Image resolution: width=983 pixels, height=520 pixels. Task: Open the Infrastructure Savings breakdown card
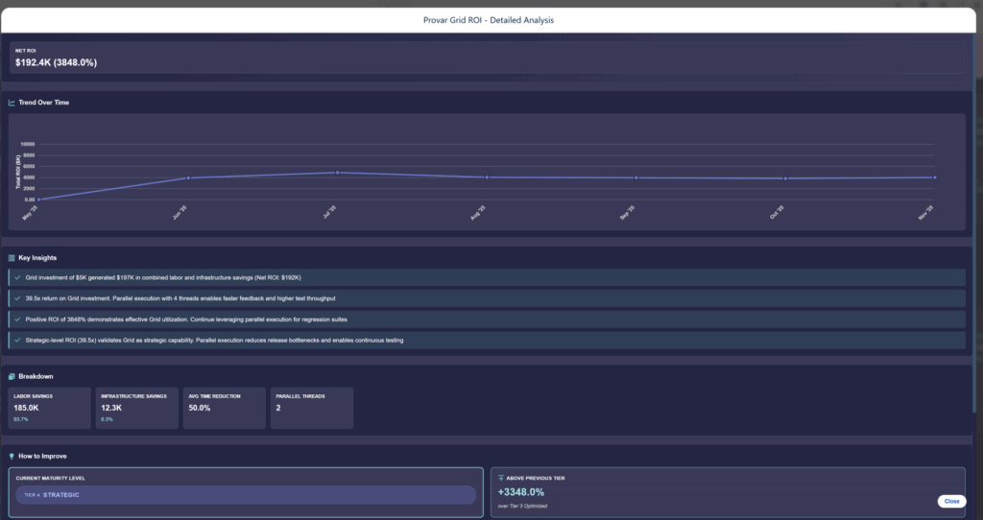136,408
